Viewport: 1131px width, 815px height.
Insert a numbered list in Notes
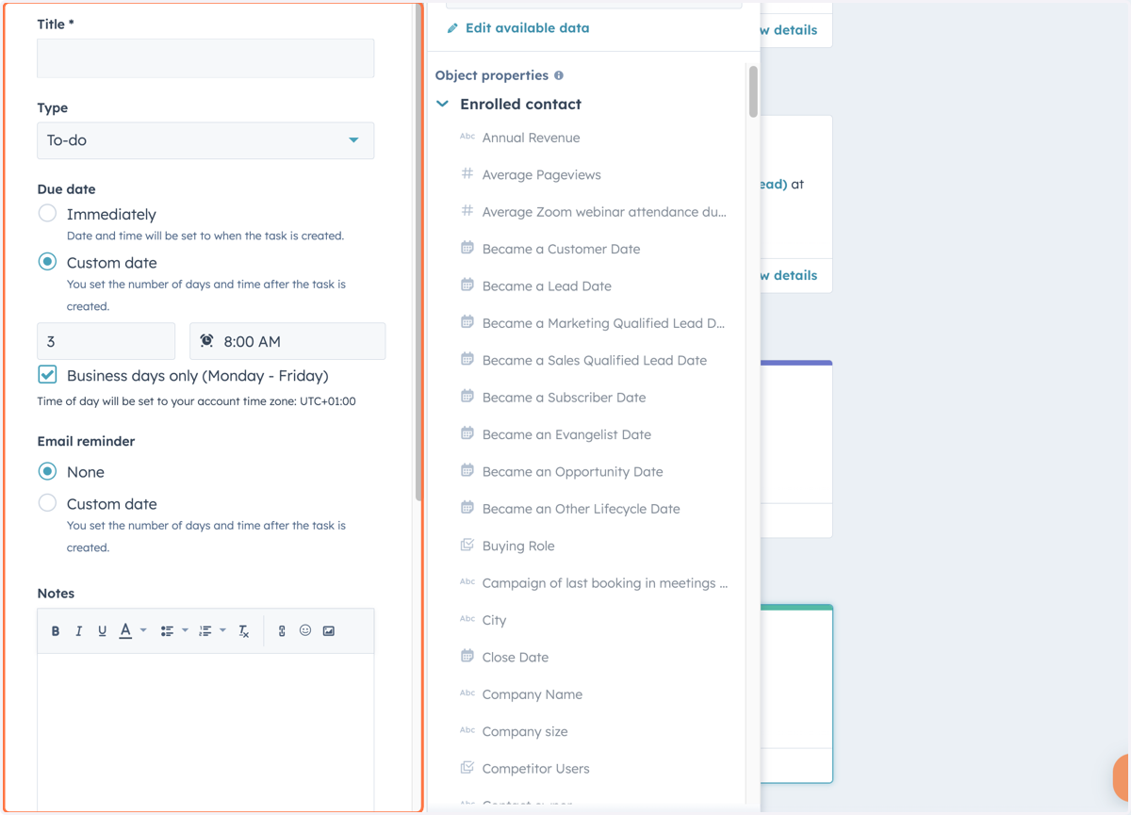(x=205, y=631)
